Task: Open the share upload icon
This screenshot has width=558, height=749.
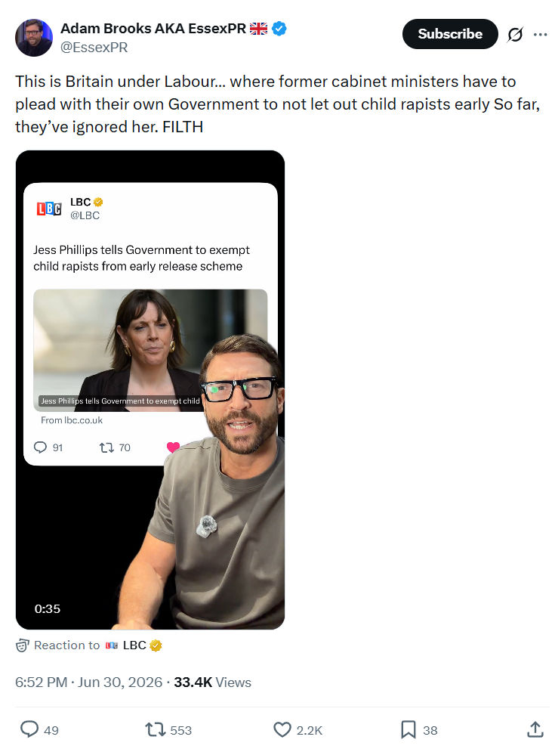Action: (x=535, y=729)
